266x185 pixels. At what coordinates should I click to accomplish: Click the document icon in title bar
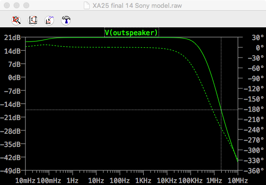pyautogui.click(x=87, y=5)
